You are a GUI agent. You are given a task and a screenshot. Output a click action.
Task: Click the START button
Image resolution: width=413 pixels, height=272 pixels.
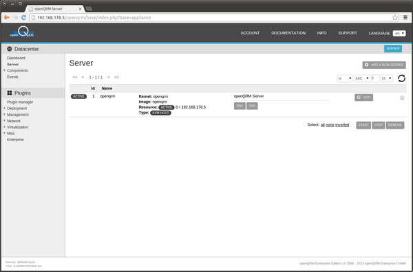pyautogui.click(x=363, y=125)
